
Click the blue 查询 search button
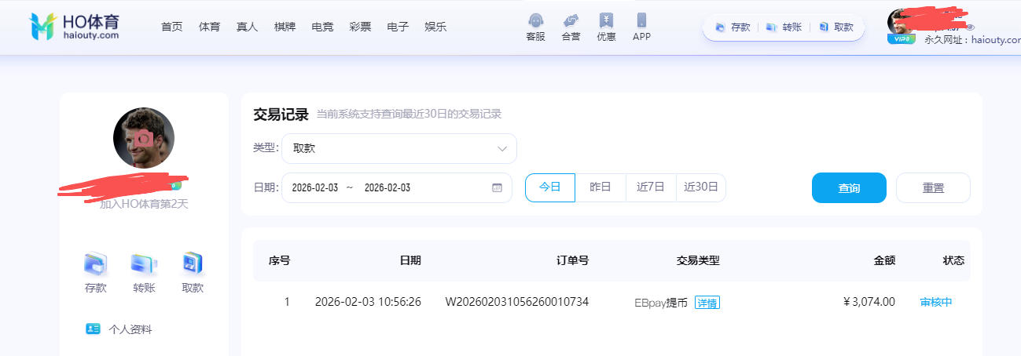click(x=849, y=188)
